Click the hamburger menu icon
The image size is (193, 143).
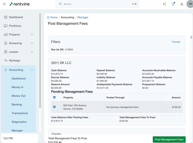[x=4, y=4]
